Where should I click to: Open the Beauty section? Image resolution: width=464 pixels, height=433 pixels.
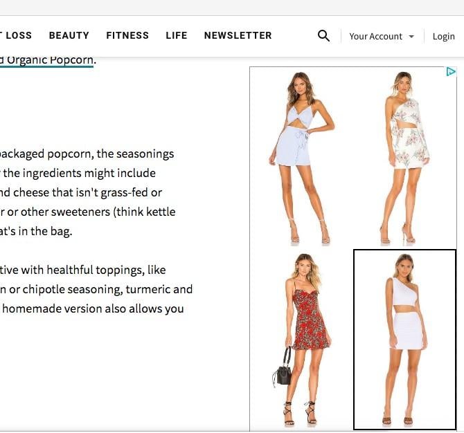tap(69, 35)
